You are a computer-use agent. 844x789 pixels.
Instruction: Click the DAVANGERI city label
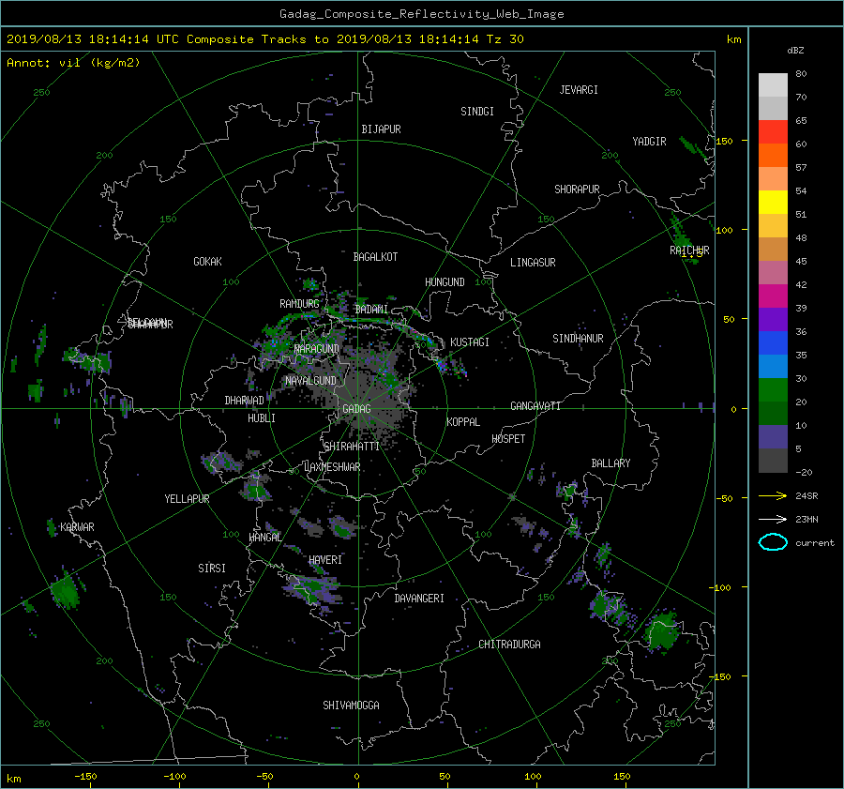coord(419,599)
